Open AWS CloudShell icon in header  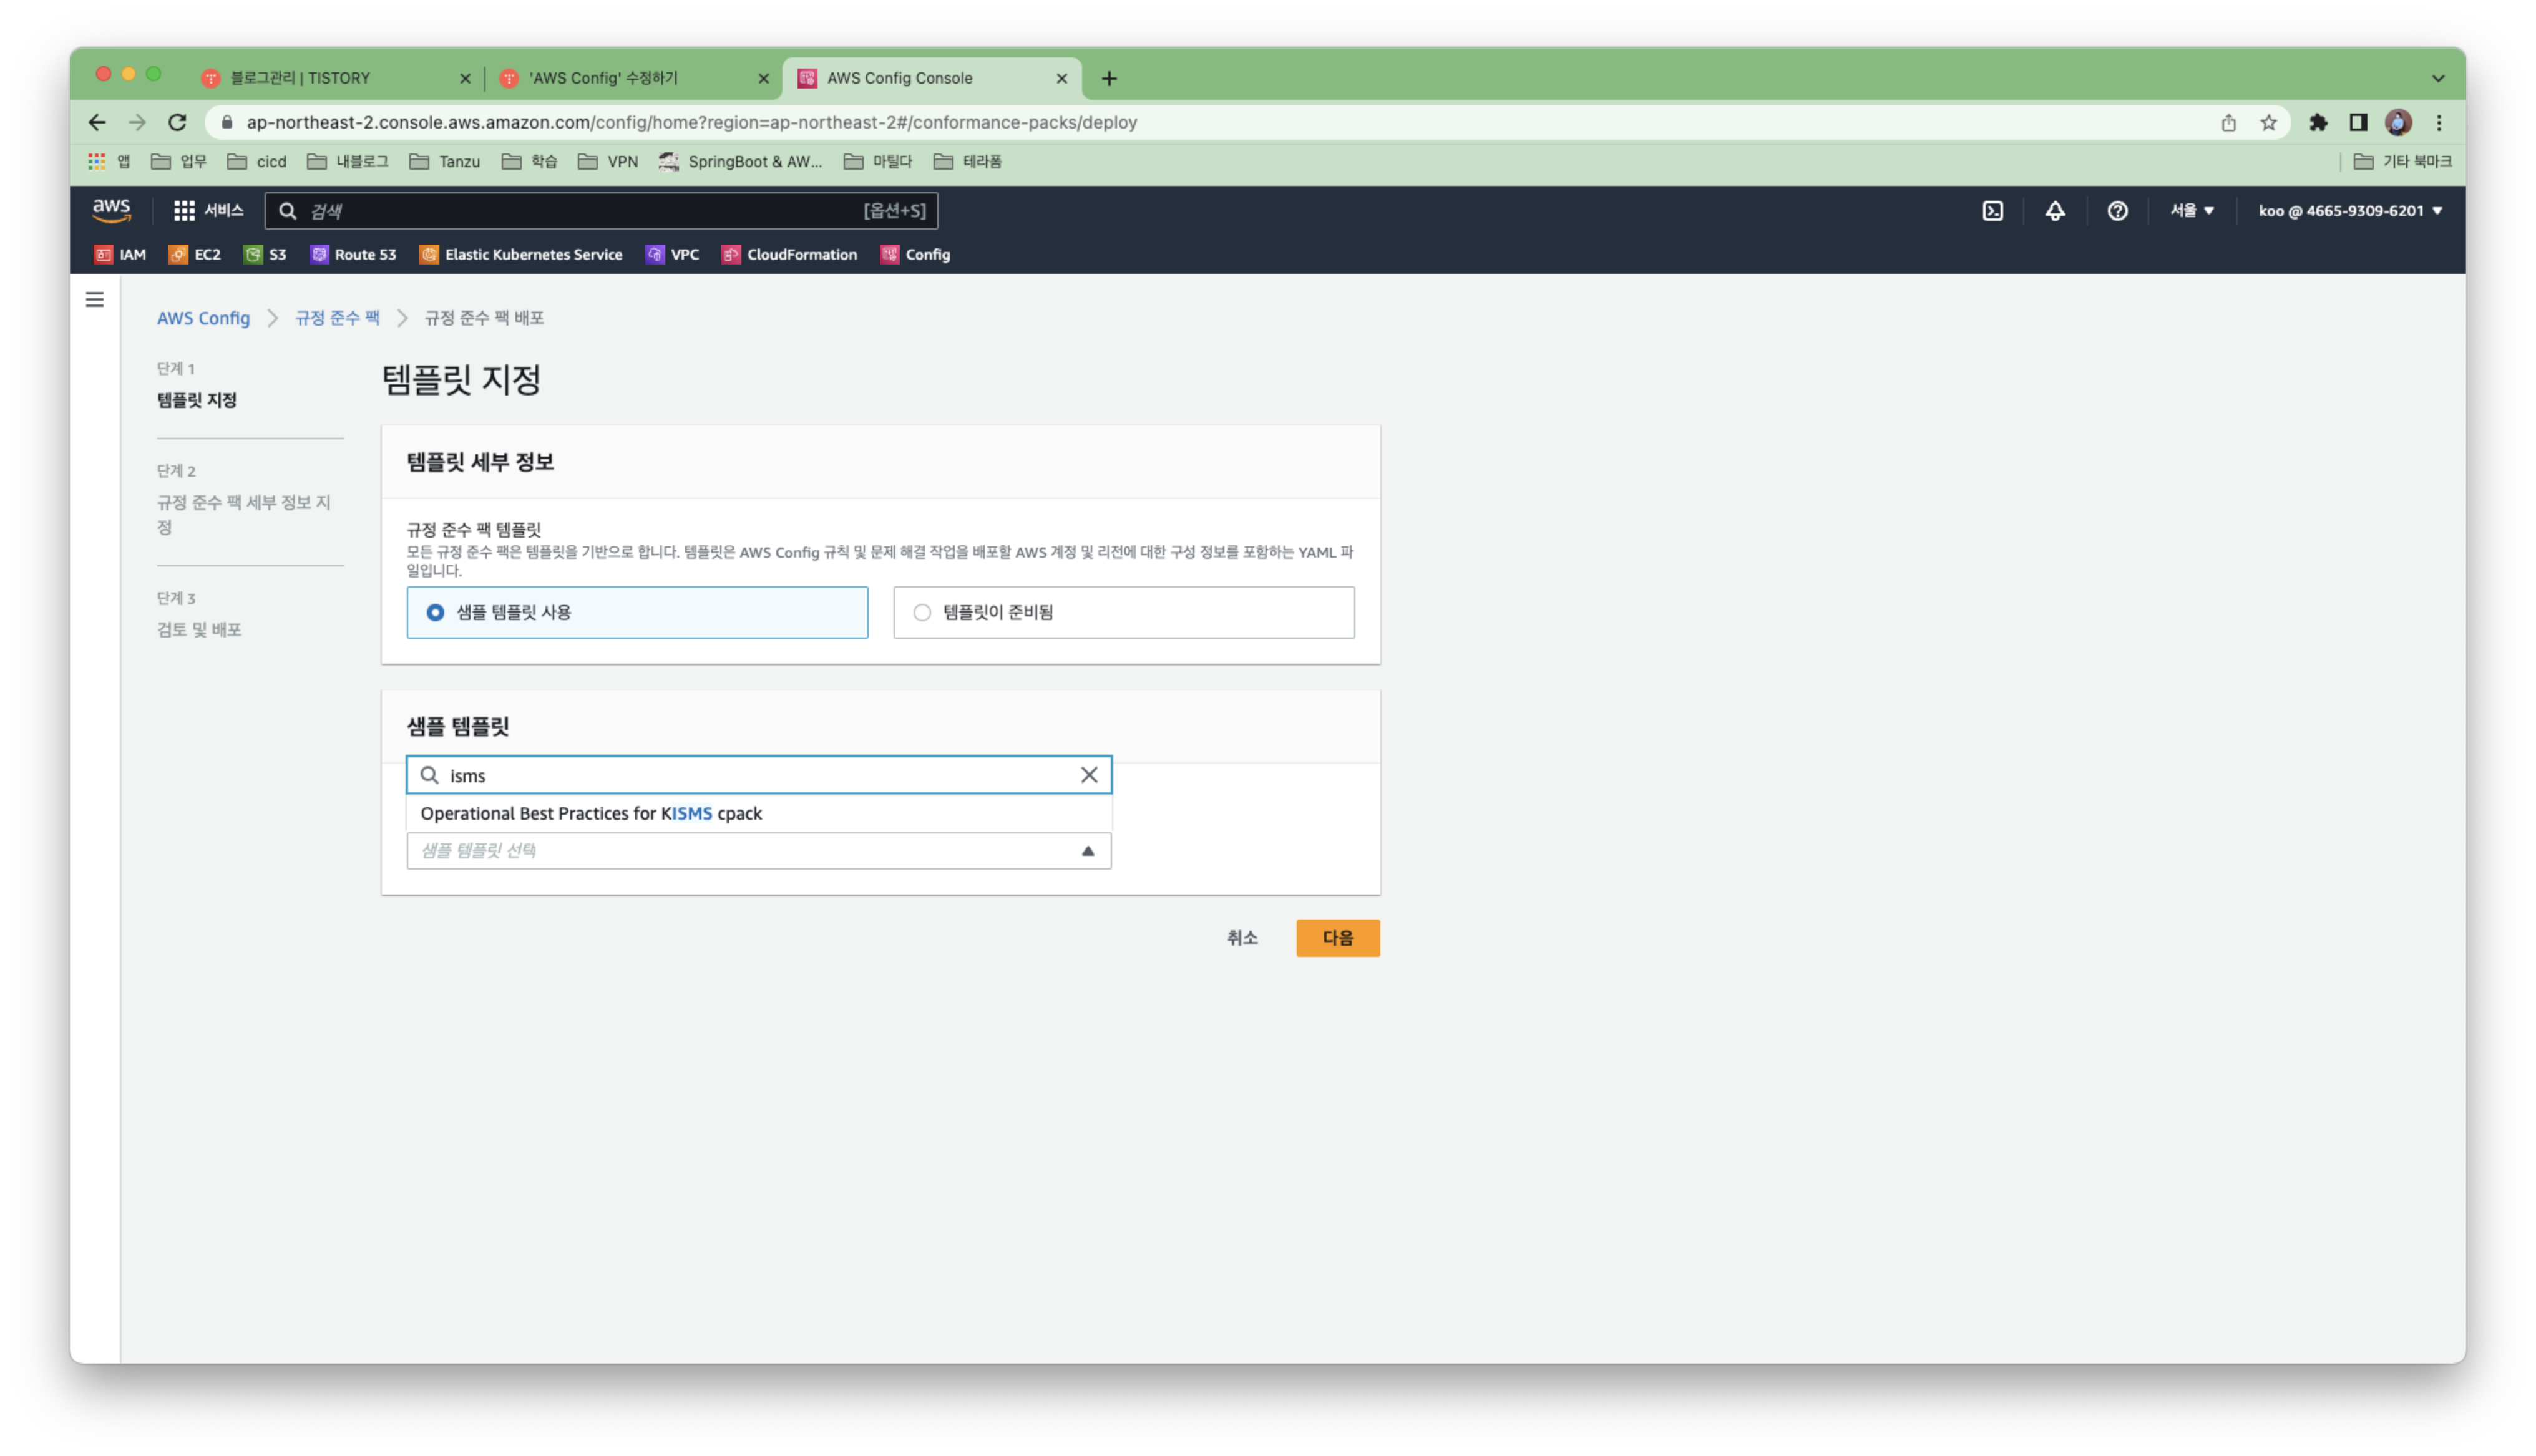(x=1992, y=211)
